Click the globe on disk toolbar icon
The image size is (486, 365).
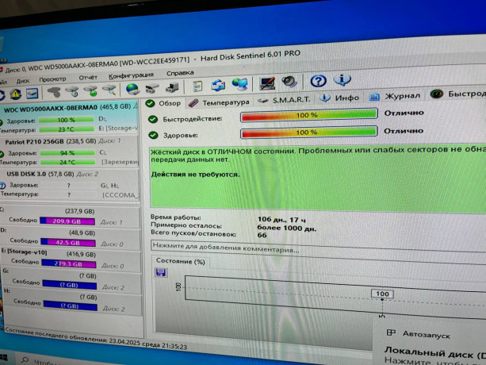pyautogui.click(x=132, y=89)
